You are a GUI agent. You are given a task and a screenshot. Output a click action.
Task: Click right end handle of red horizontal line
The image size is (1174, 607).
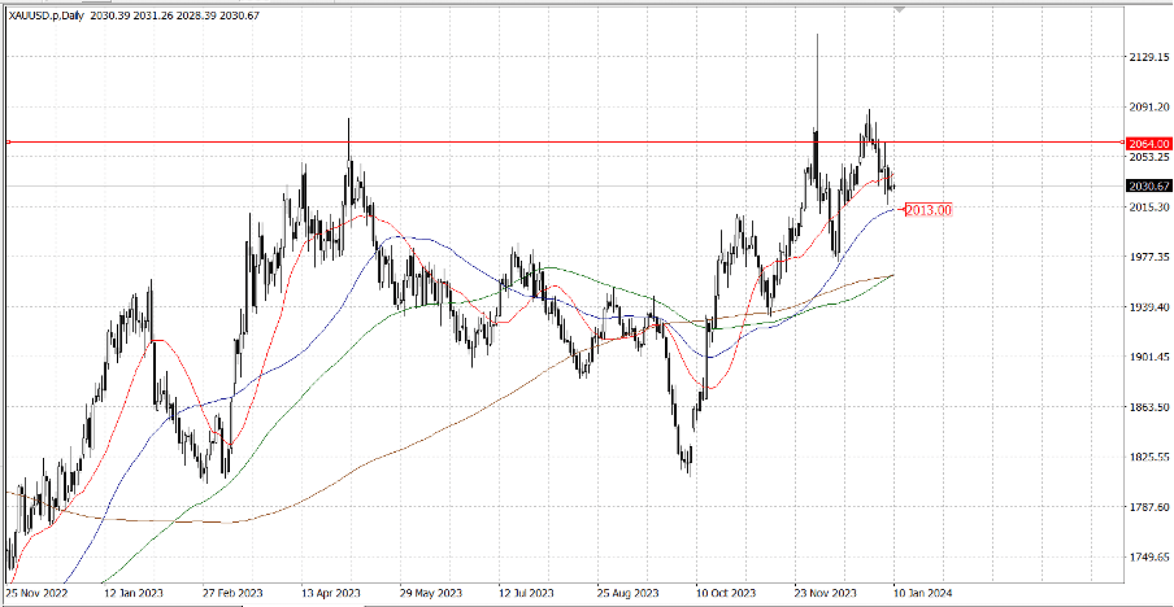pos(1123,142)
